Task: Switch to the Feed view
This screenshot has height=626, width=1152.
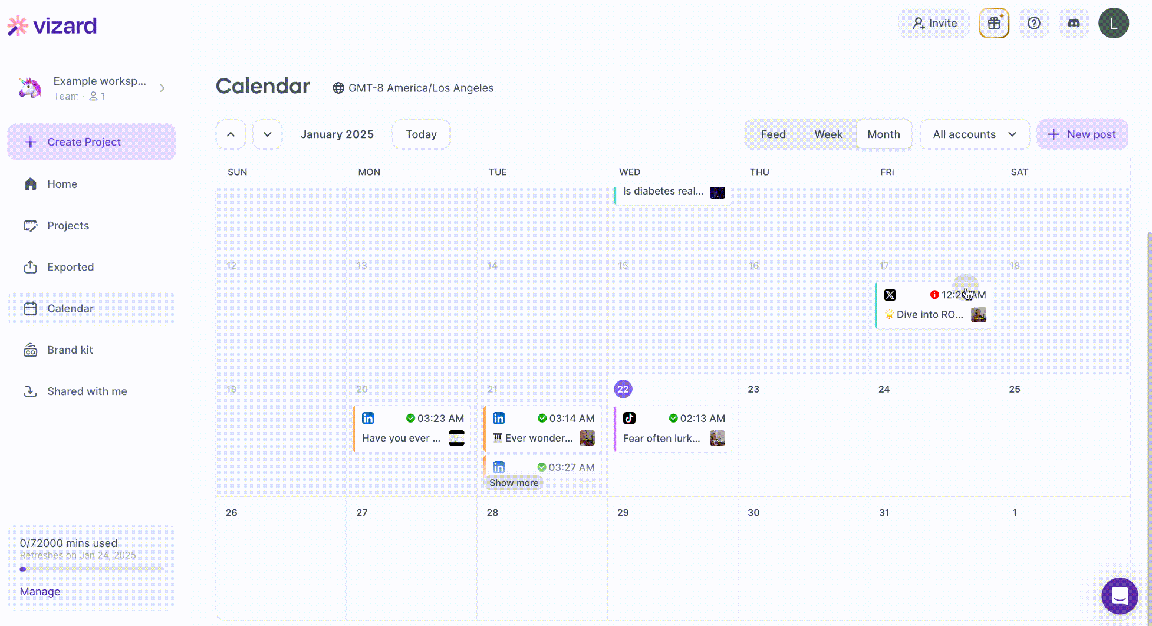Action: point(773,134)
